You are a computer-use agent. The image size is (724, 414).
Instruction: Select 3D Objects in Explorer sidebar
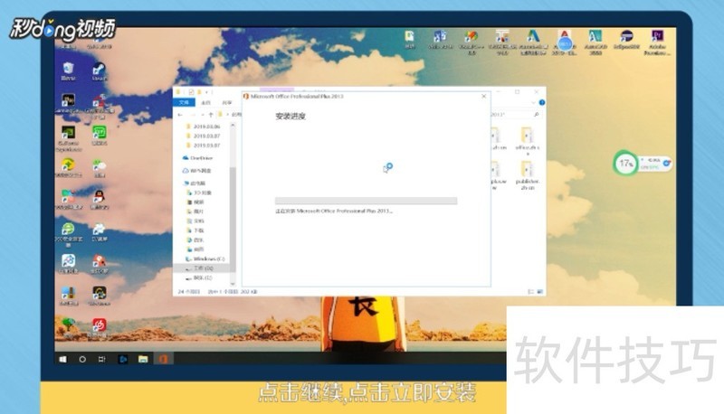click(199, 193)
